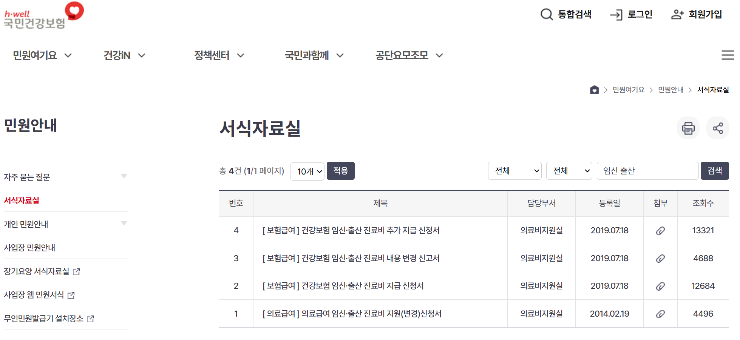Open the hamburger menu at top right
Image resolution: width=740 pixels, height=340 pixels.
pyautogui.click(x=728, y=55)
